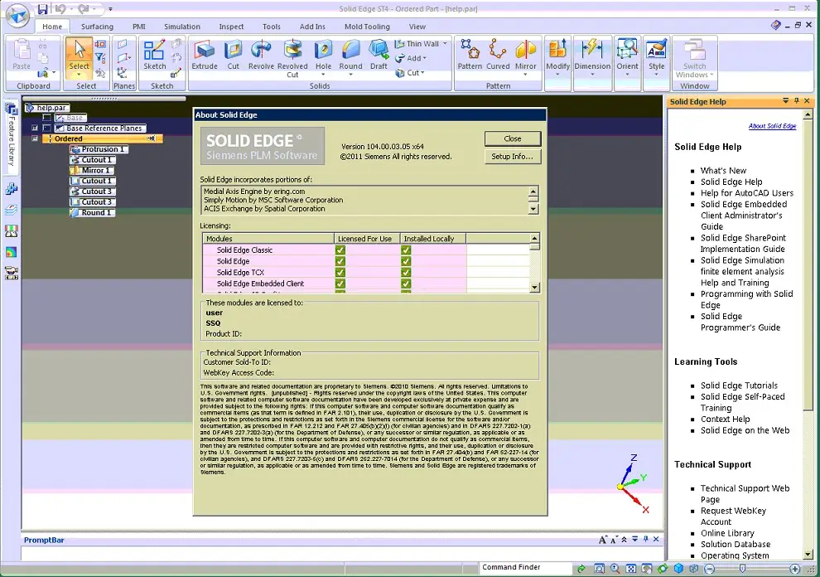The width and height of the screenshot is (820, 577).
Task: Collapse the Ordered tree node
Action: coord(35,138)
